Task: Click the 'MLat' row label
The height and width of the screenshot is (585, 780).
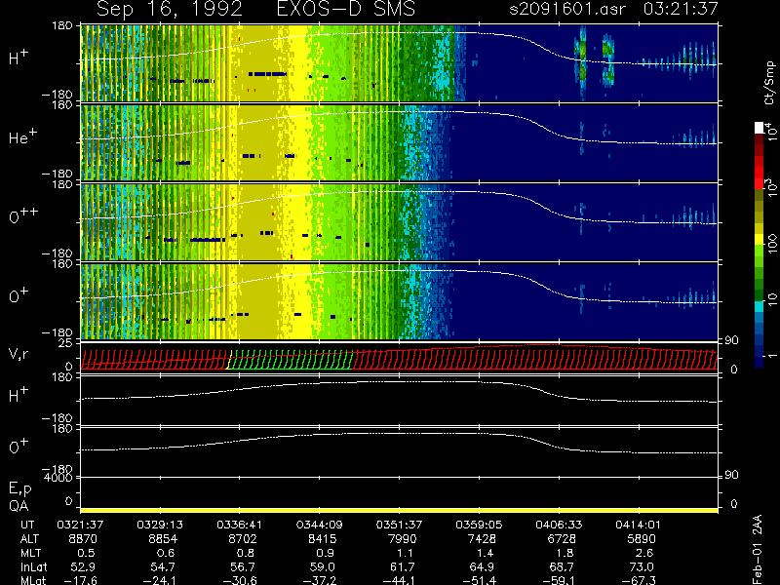Action: pos(33,580)
